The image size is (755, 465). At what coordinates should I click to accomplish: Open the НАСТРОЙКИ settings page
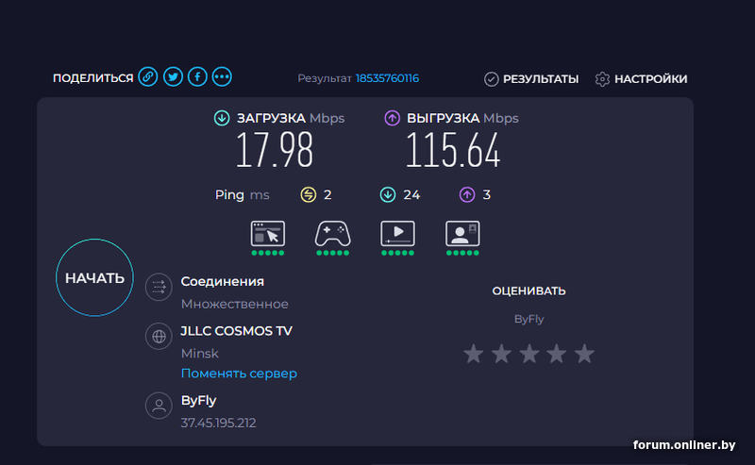[641, 79]
